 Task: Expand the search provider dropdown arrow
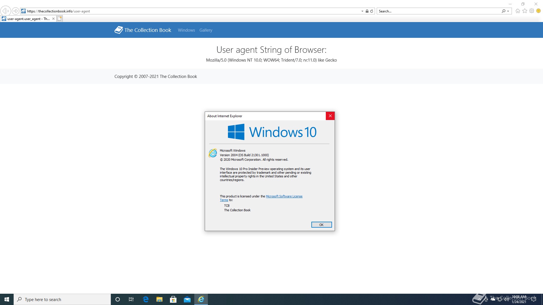[x=508, y=11]
